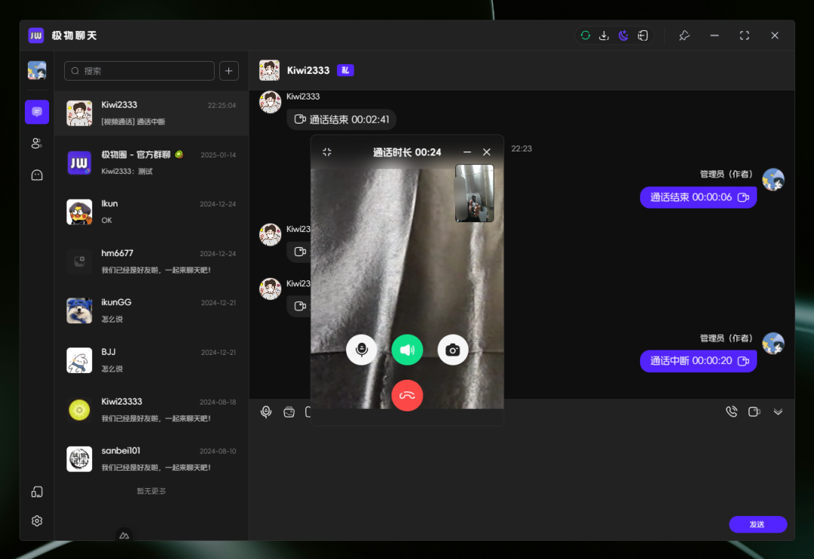Open the Ikun conversation
This screenshot has width=814, height=559.
(151, 212)
